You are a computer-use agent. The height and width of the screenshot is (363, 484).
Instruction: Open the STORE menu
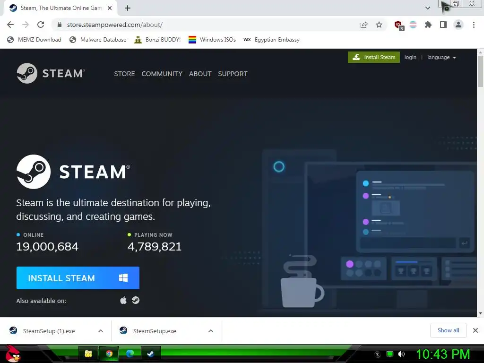(x=124, y=74)
